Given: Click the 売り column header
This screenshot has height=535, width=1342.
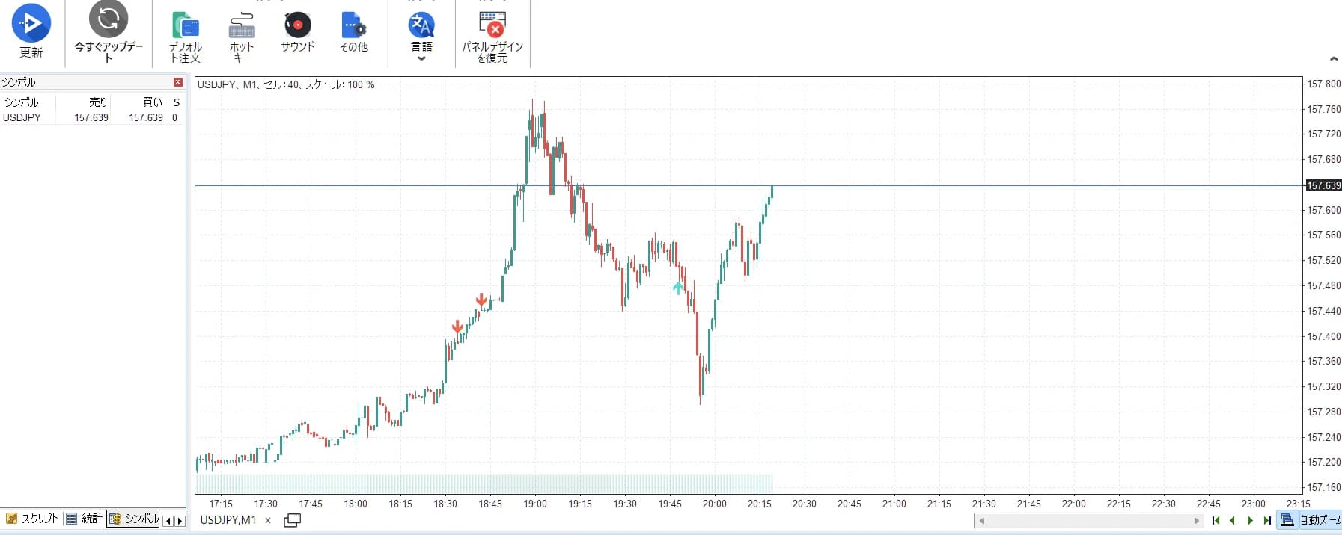Looking at the screenshot, I should [98, 102].
